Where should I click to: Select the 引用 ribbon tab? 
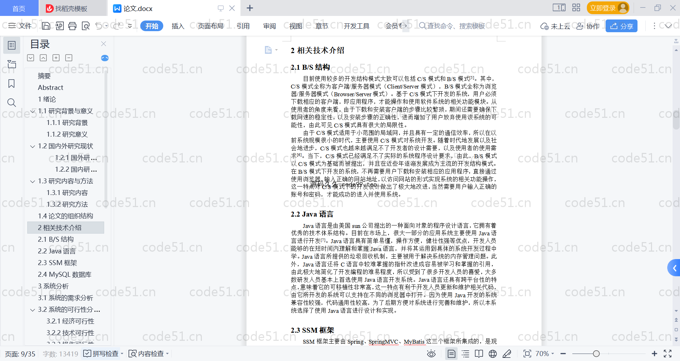click(243, 26)
